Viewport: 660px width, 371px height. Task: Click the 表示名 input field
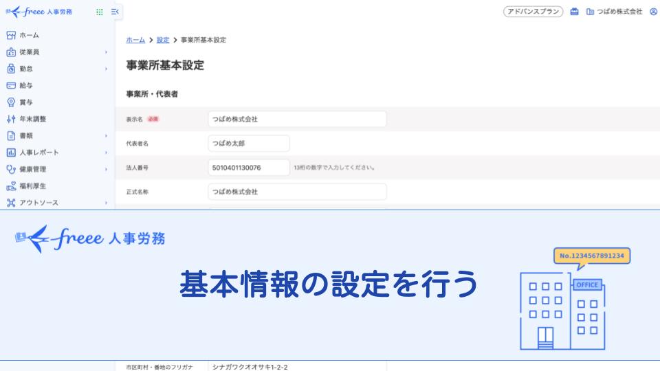coord(297,119)
